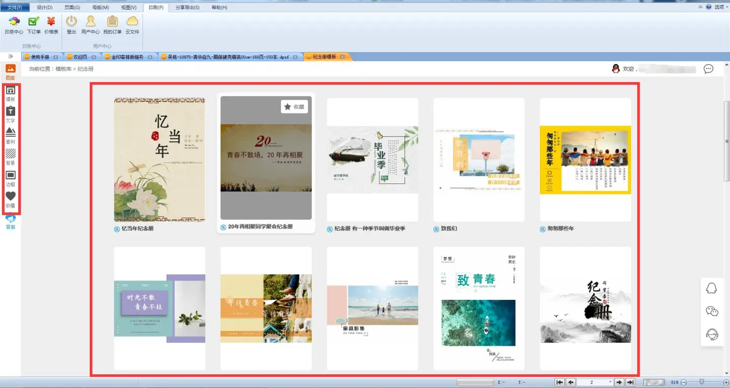
Task: Expand the page number dropdown
Action: (609, 382)
